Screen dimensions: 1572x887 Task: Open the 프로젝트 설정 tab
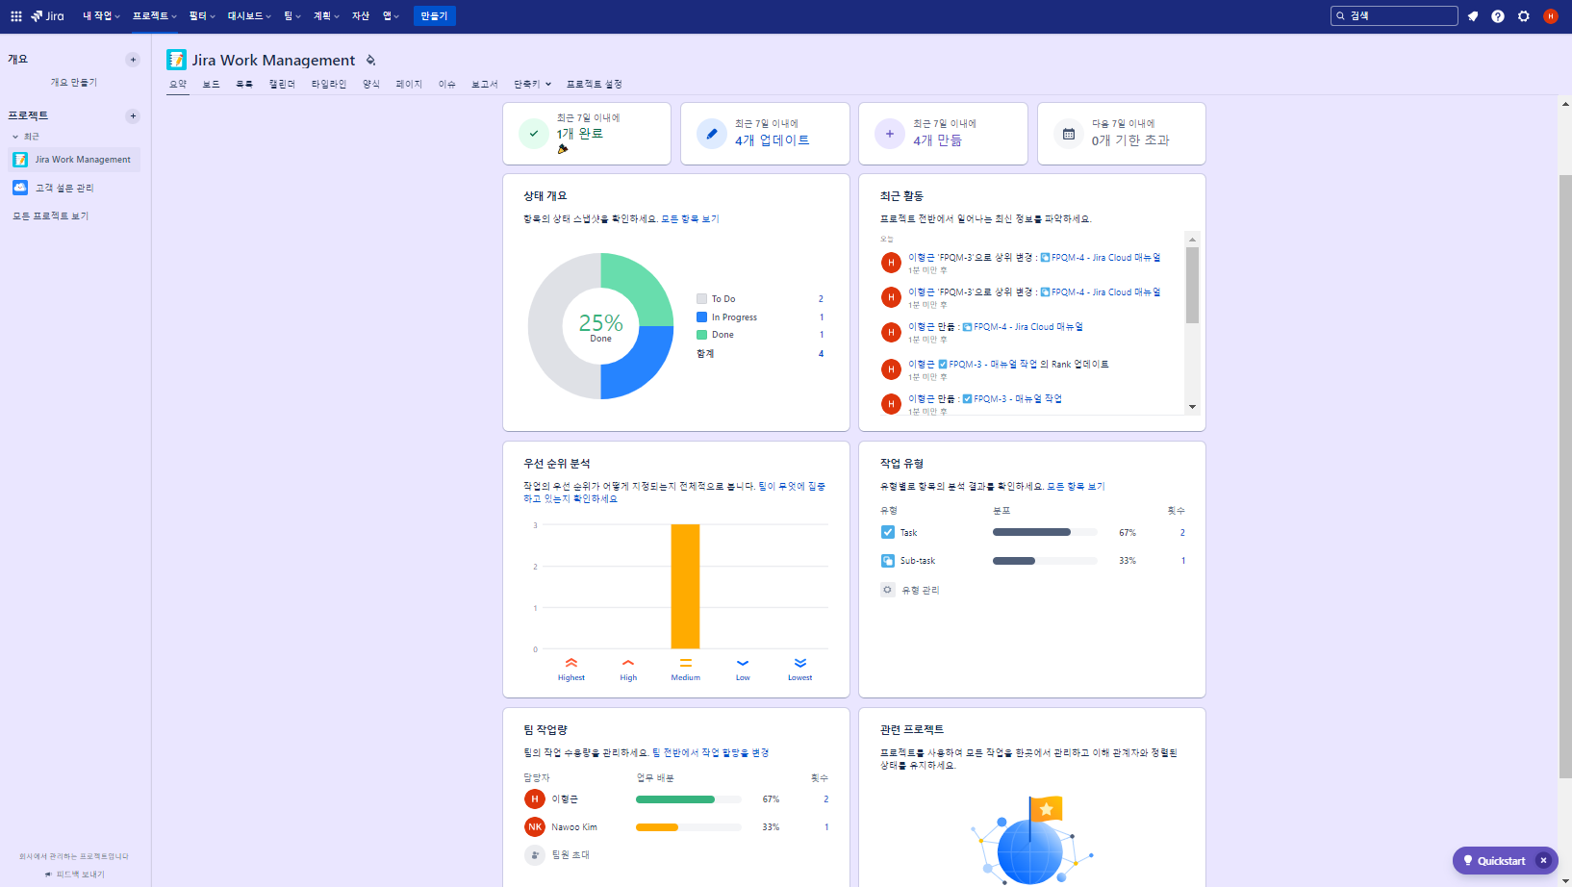[595, 84]
